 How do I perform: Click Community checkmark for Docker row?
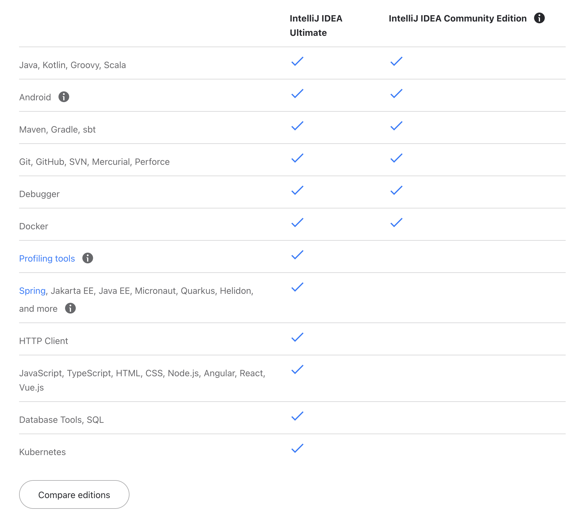[x=396, y=222]
